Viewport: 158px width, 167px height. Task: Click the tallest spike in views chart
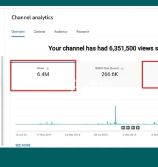[115, 115]
